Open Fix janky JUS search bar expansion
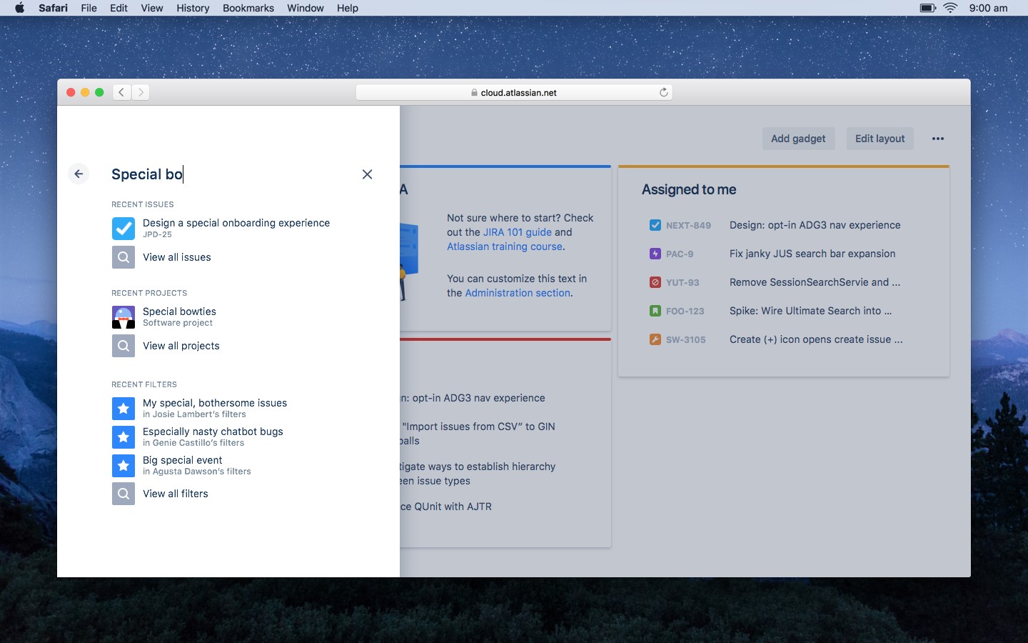Image resolution: width=1028 pixels, height=643 pixels. tap(812, 254)
